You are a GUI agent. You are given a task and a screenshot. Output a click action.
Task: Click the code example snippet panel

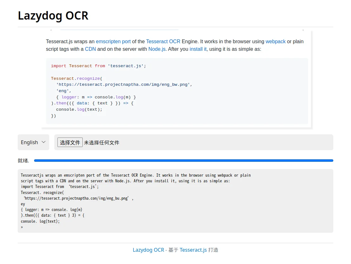point(177,91)
